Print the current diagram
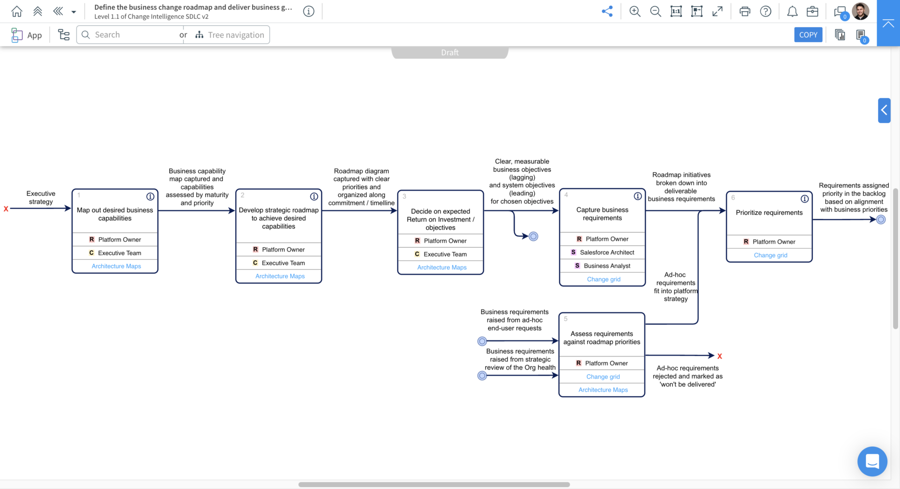 (x=744, y=11)
